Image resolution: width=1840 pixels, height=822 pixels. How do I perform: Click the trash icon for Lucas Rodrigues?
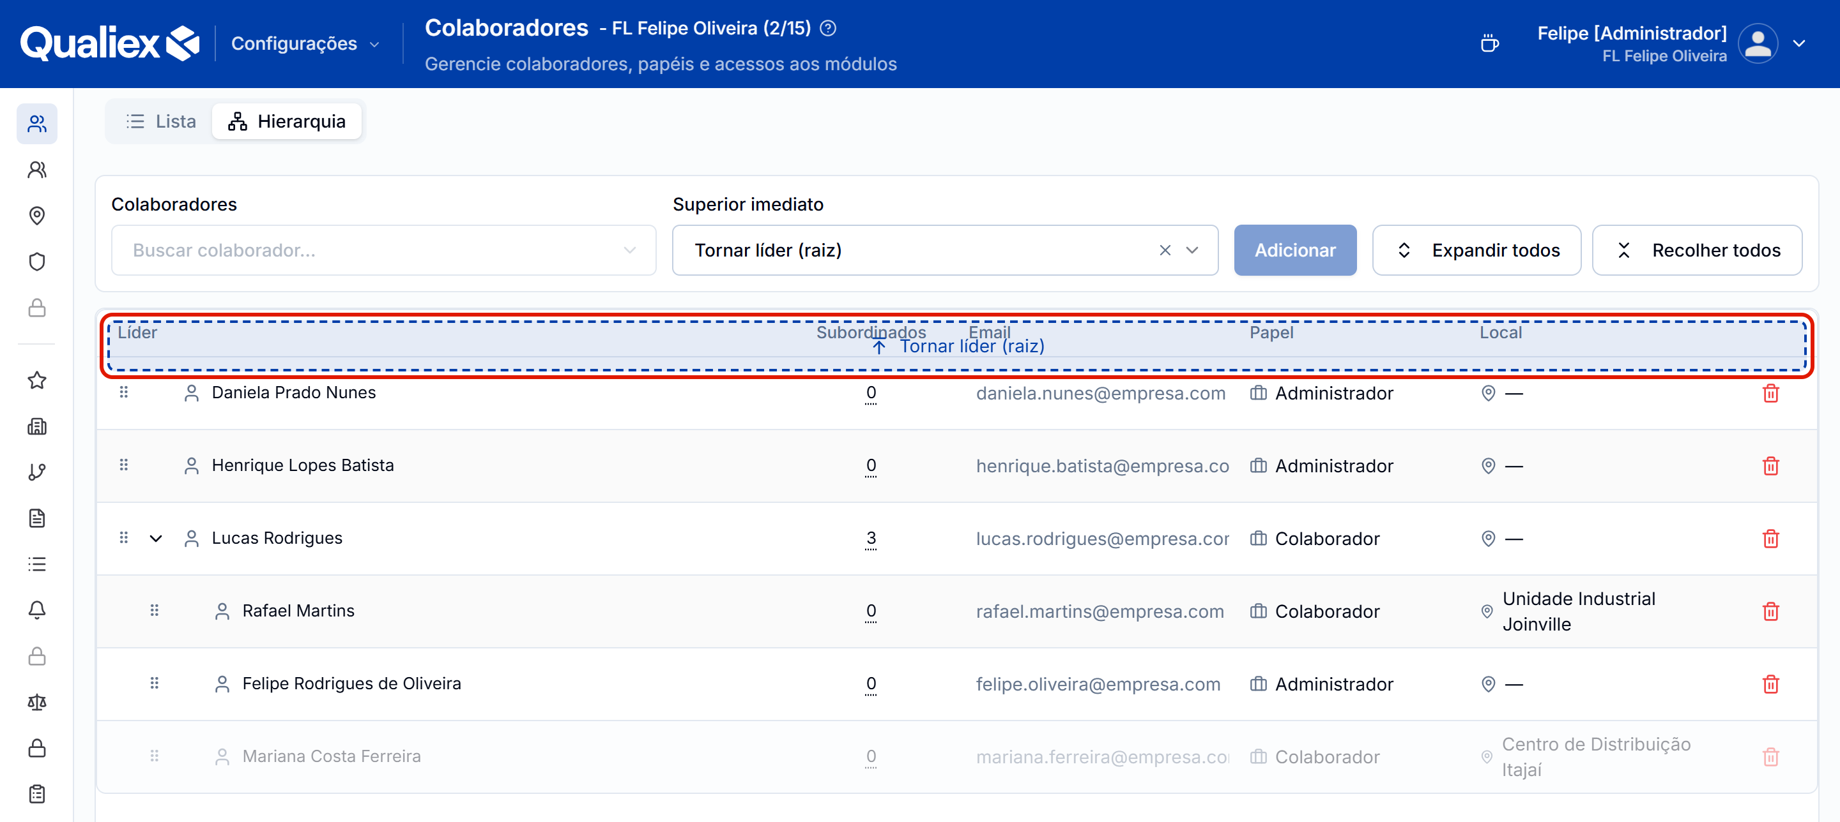[x=1770, y=539]
